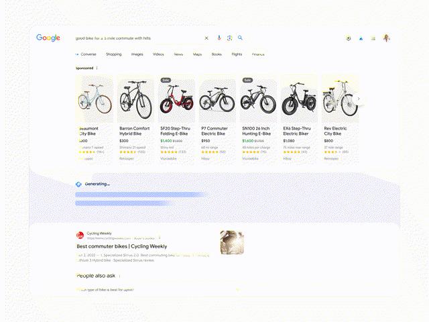Screen dimensions: 429x322
Task: Click the blue flask icon in the header
Action: pos(361,39)
